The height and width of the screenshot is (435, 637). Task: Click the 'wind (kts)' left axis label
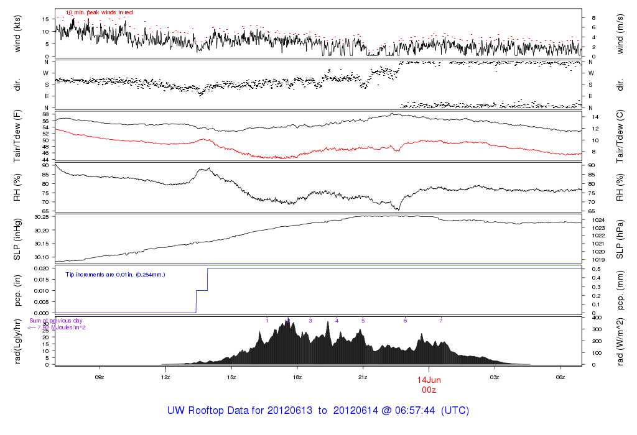click(x=17, y=34)
